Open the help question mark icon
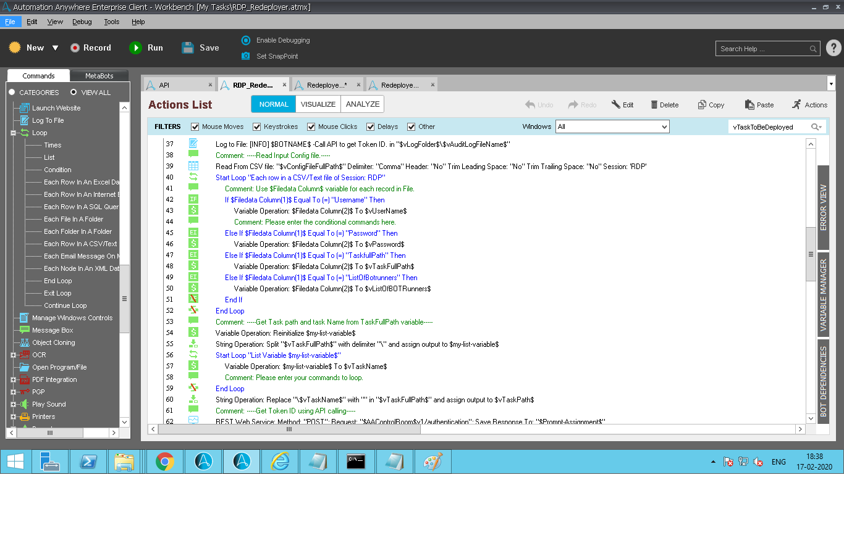Screen dimensions: 844x559 tap(833, 48)
